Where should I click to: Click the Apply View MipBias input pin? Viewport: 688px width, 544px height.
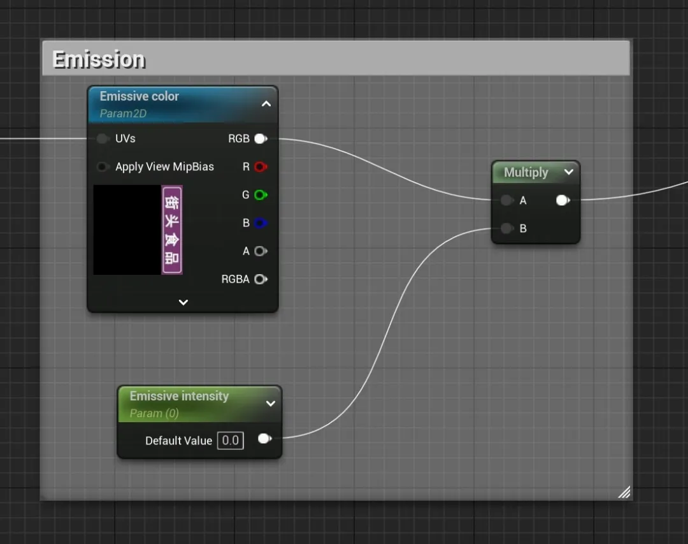coord(102,167)
